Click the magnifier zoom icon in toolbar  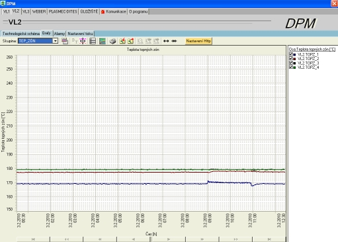[140, 41]
